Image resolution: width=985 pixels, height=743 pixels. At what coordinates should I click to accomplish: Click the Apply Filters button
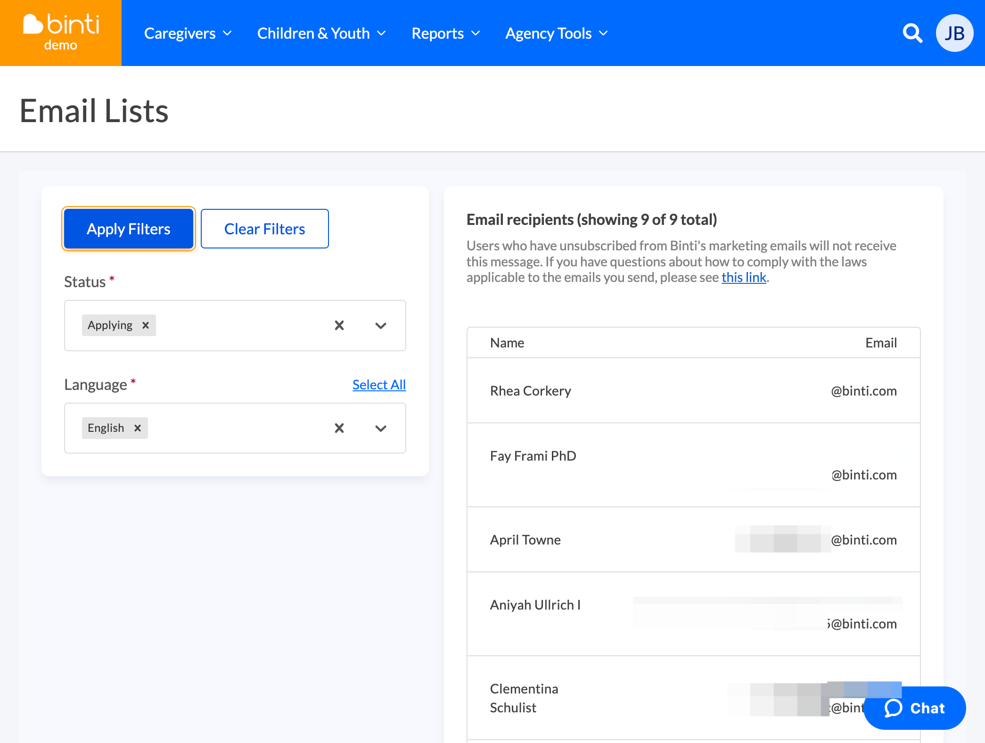coord(129,229)
